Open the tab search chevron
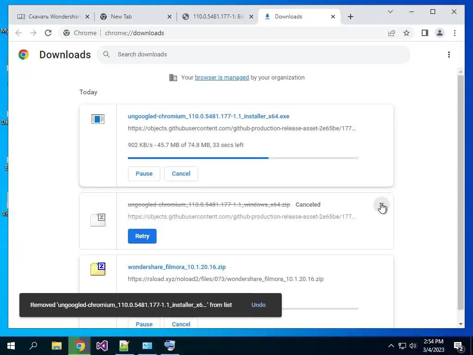The width and height of the screenshot is (473, 355). tap(390, 12)
